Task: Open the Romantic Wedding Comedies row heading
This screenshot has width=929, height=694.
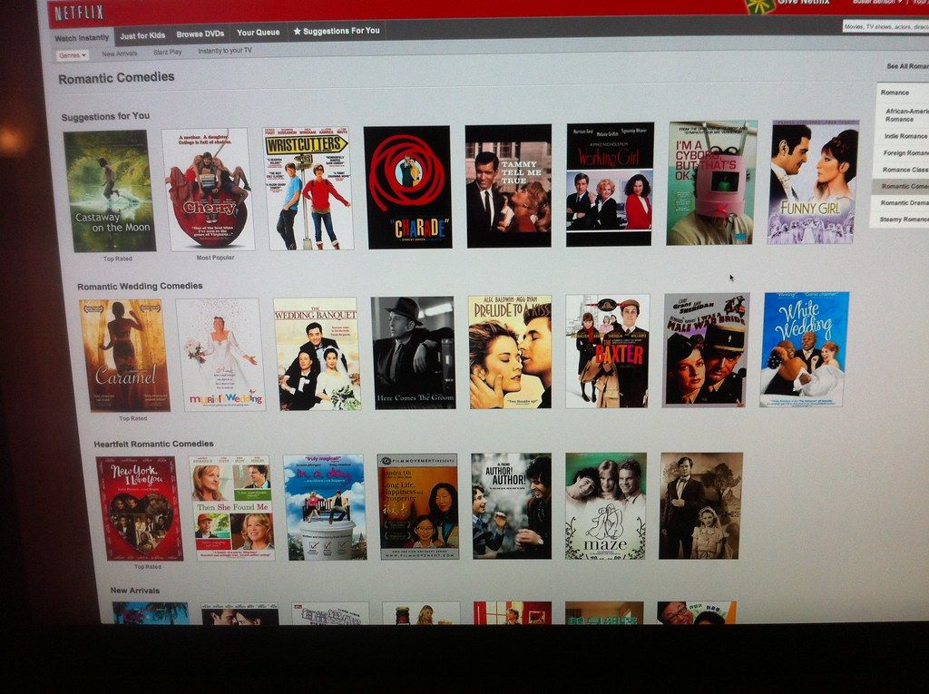Action: click(x=140, y=287)
